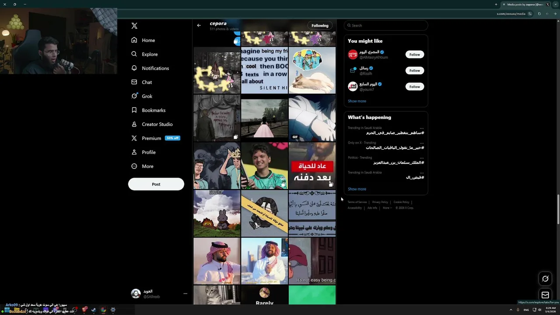Open more options for Politics trend

pyautogui.click(x=422, y=158)
